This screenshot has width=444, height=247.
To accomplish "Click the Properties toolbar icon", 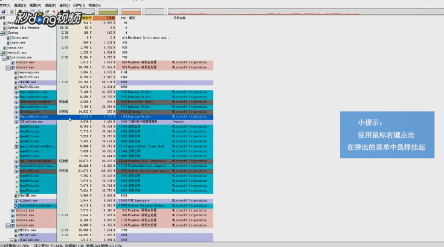I will (47, 11).
